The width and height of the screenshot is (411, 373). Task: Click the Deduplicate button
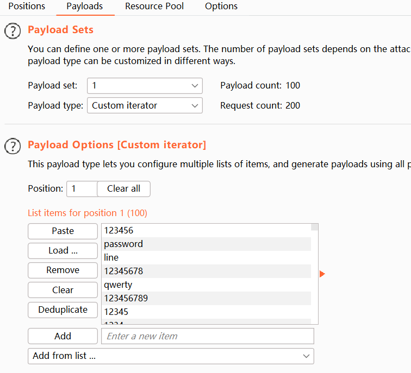(63, 310)
